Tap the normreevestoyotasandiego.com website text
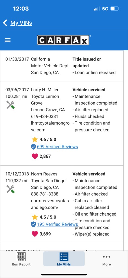Screen dimensions: 128x278 pos(50,204)
